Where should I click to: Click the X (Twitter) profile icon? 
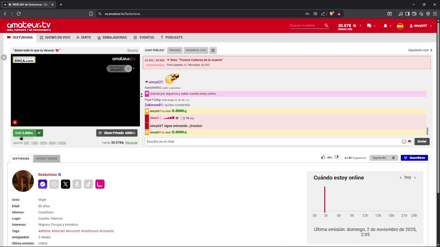(65, 184)
